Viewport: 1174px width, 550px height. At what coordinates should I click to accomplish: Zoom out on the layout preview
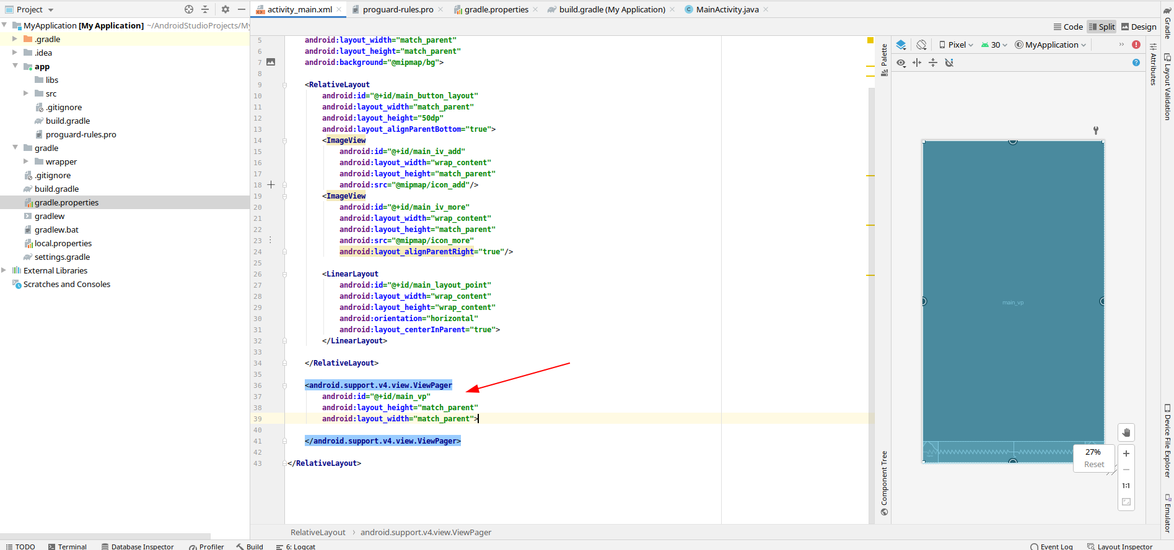point(1126,470)
